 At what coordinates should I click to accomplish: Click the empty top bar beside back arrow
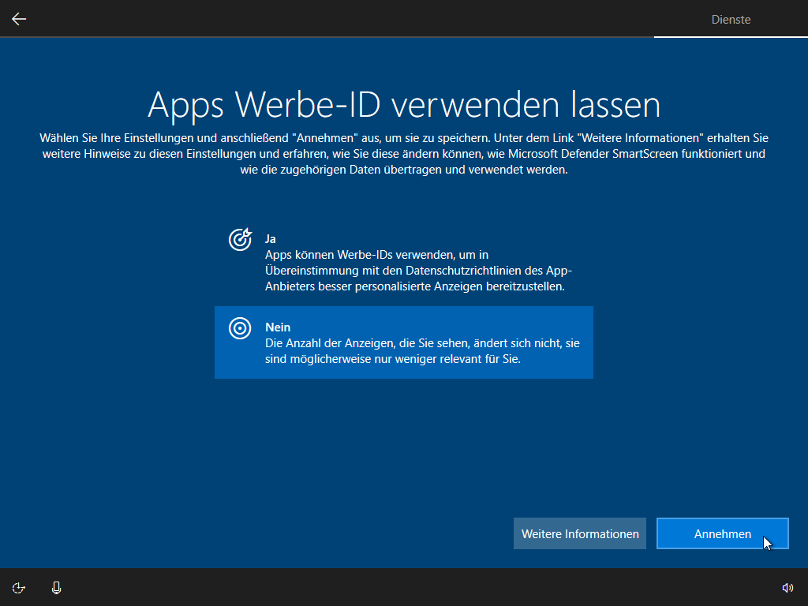(x=316, y=19)
